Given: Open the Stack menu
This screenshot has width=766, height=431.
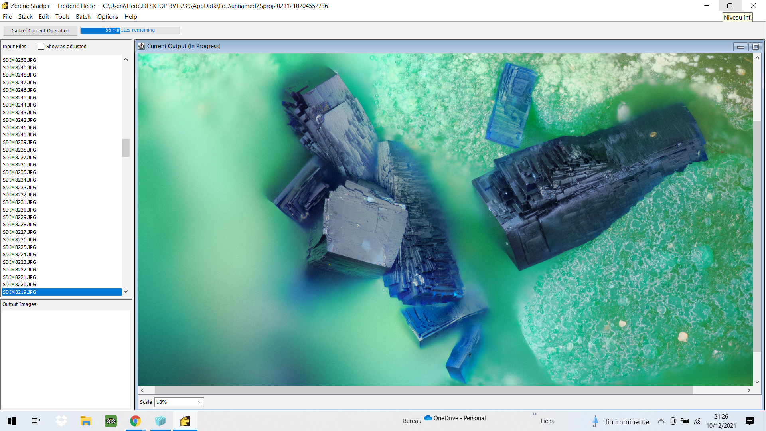Looking at the screenshot, I should point(25,17).
